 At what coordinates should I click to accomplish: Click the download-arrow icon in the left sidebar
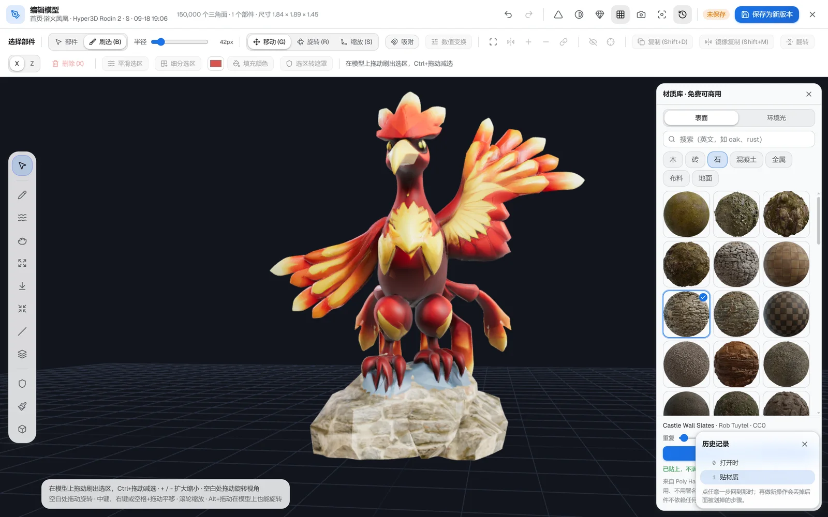(x=22, y=286)
